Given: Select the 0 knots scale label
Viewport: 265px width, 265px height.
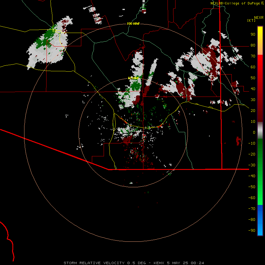Looking at the screenshot, I should point(254,132).
